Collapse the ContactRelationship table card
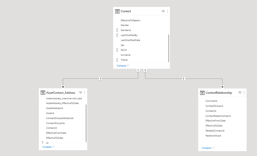This screenshot has width=257, height=156. coord(208,148)
